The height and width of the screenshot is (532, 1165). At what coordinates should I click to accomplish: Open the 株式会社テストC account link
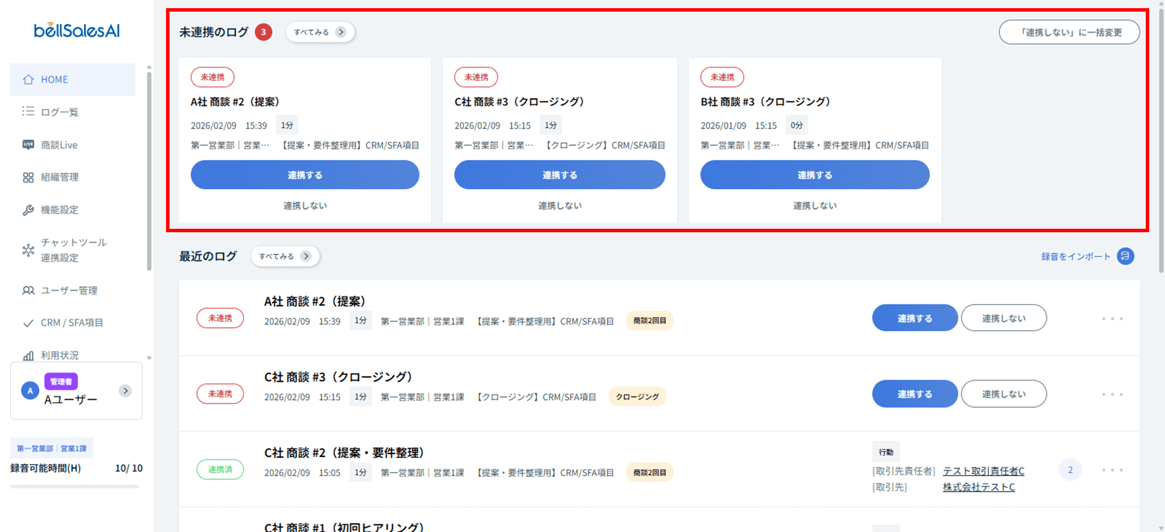click(979, 487)
